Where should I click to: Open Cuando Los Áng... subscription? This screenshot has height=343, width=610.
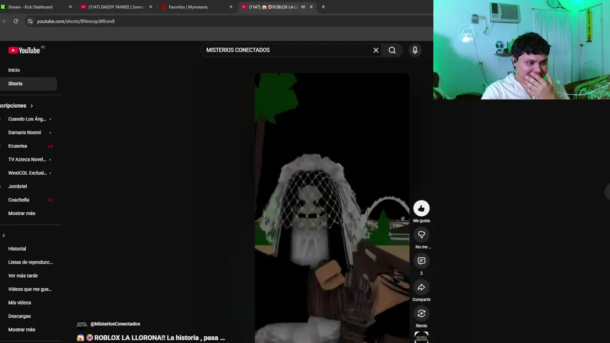tap(27, 119)
